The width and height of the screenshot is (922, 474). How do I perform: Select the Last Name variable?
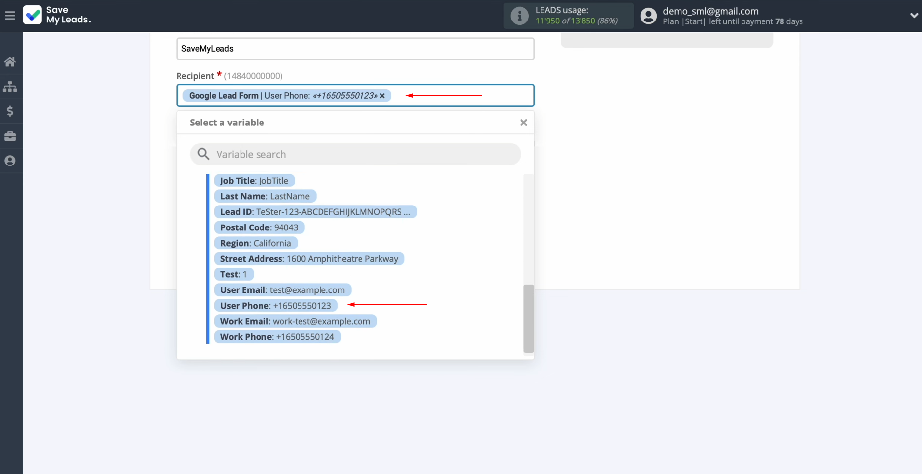265,196
